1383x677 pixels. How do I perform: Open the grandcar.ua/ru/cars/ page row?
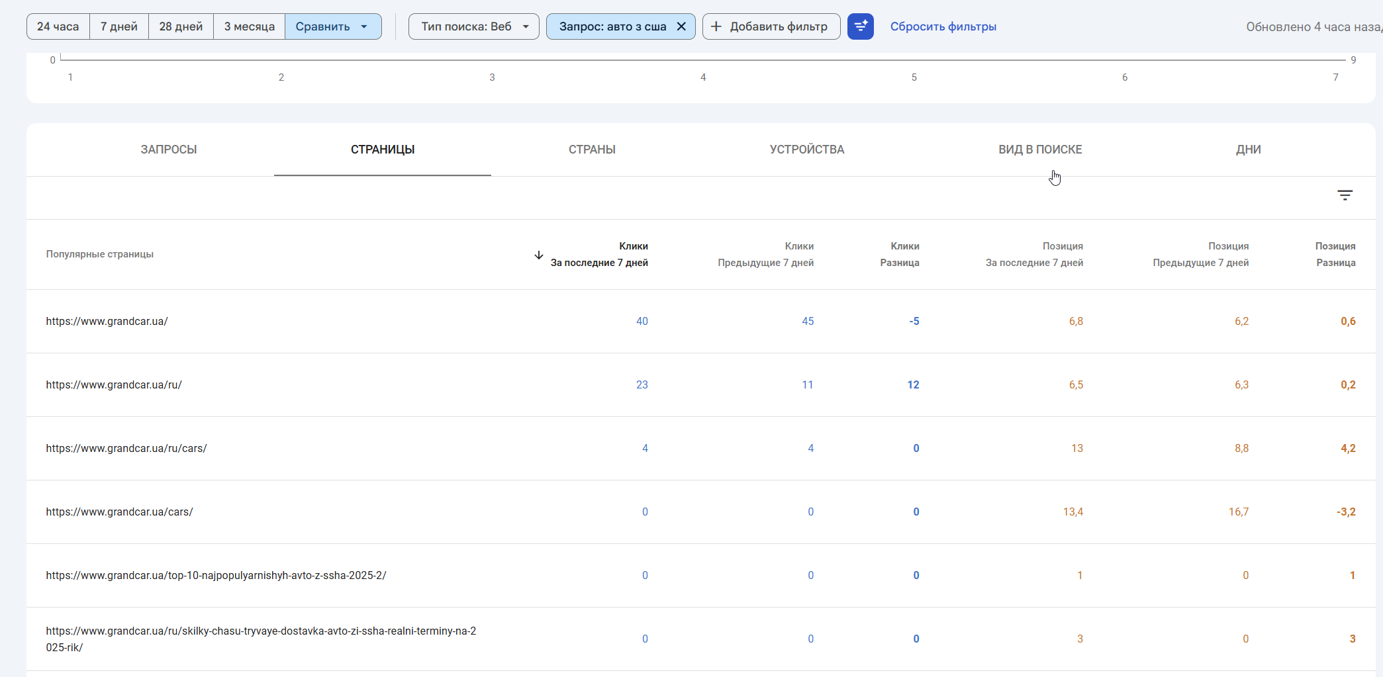click(x=126, y=449)
